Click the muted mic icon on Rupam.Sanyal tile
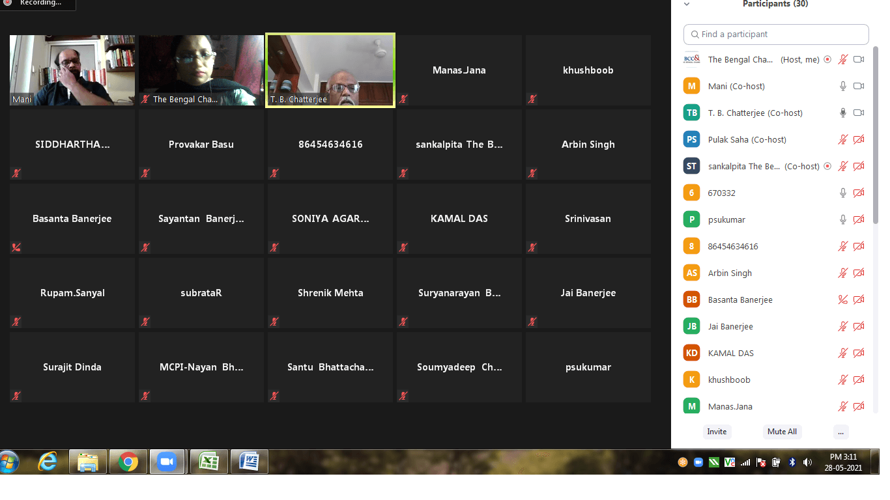 (x=16, y=322)
